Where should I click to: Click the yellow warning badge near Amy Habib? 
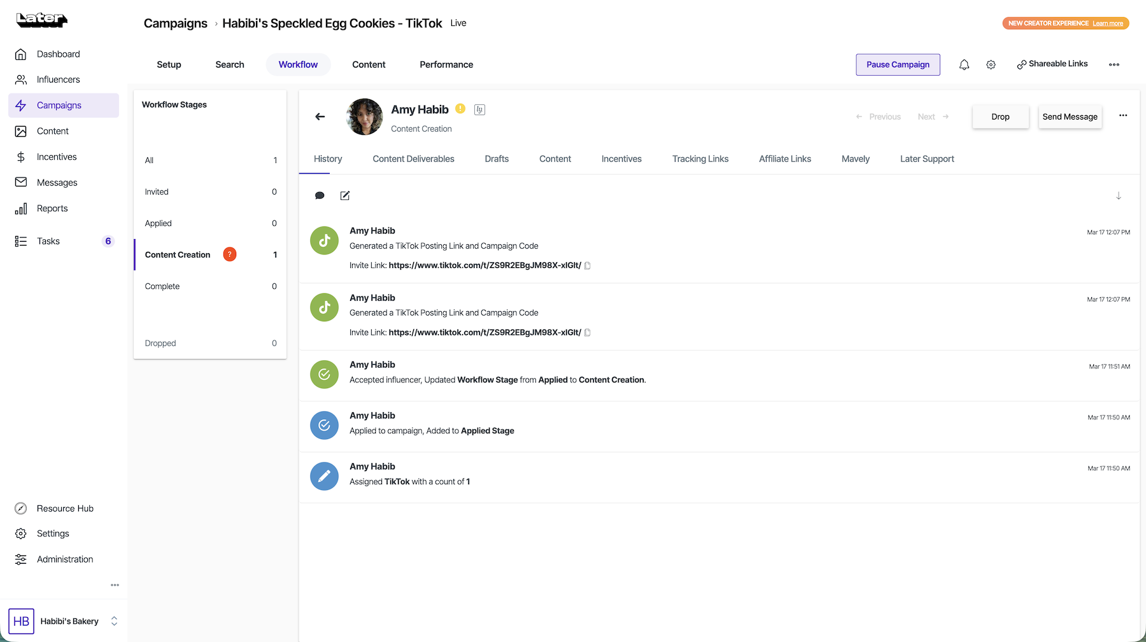tap(460, 109)
